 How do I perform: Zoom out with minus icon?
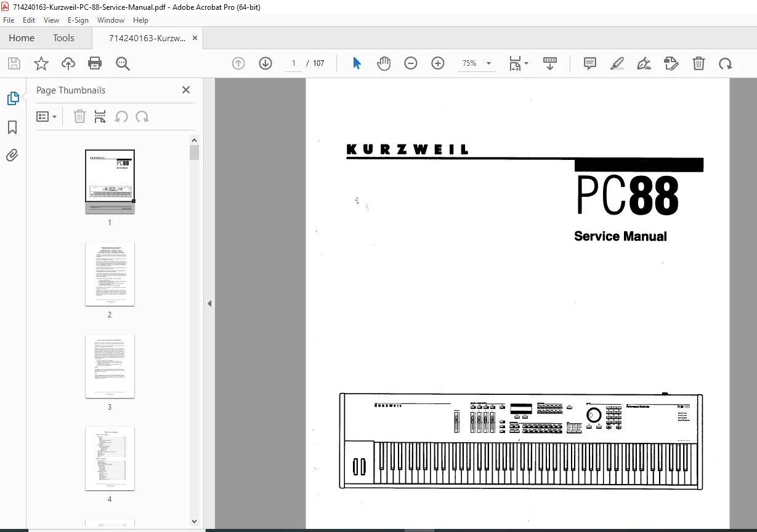click(411, 63)
